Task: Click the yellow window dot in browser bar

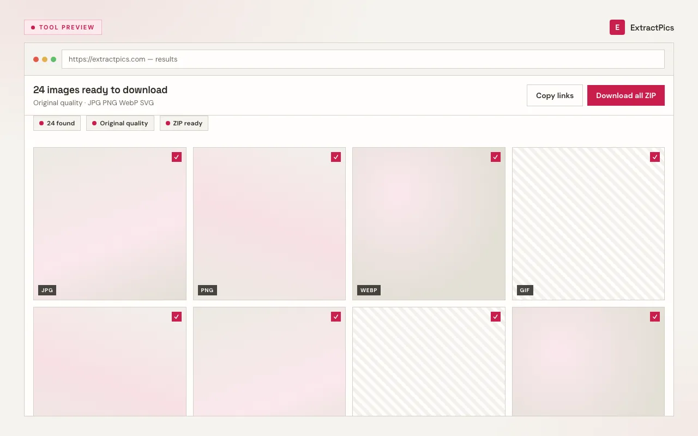Action: [x=45, y=59]
